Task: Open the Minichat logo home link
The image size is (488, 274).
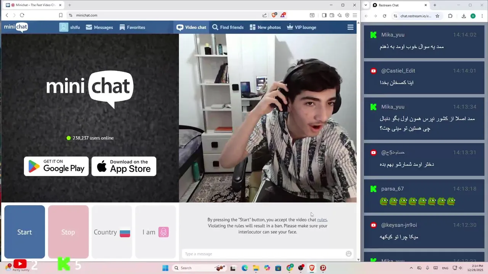Action: coord(16,27)
